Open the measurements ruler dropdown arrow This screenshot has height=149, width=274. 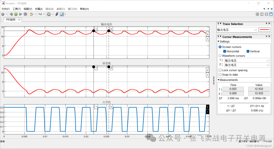coord(65,14)
